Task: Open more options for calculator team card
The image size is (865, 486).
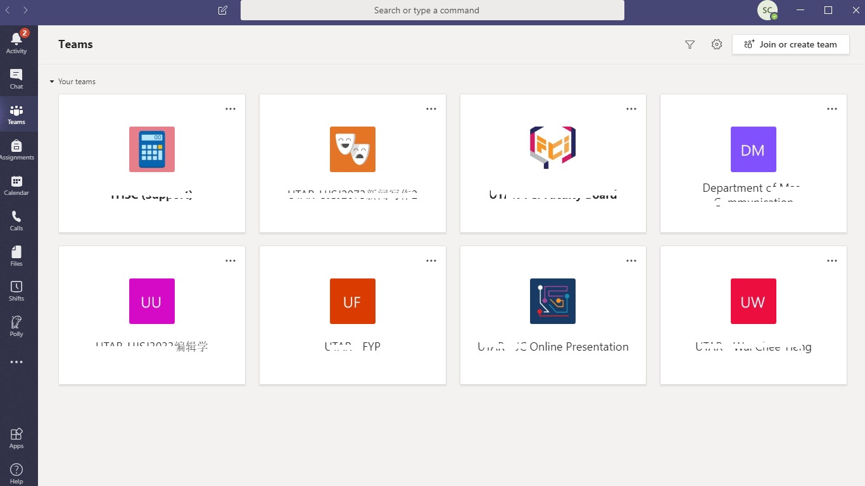Action: tap(230, 109)
